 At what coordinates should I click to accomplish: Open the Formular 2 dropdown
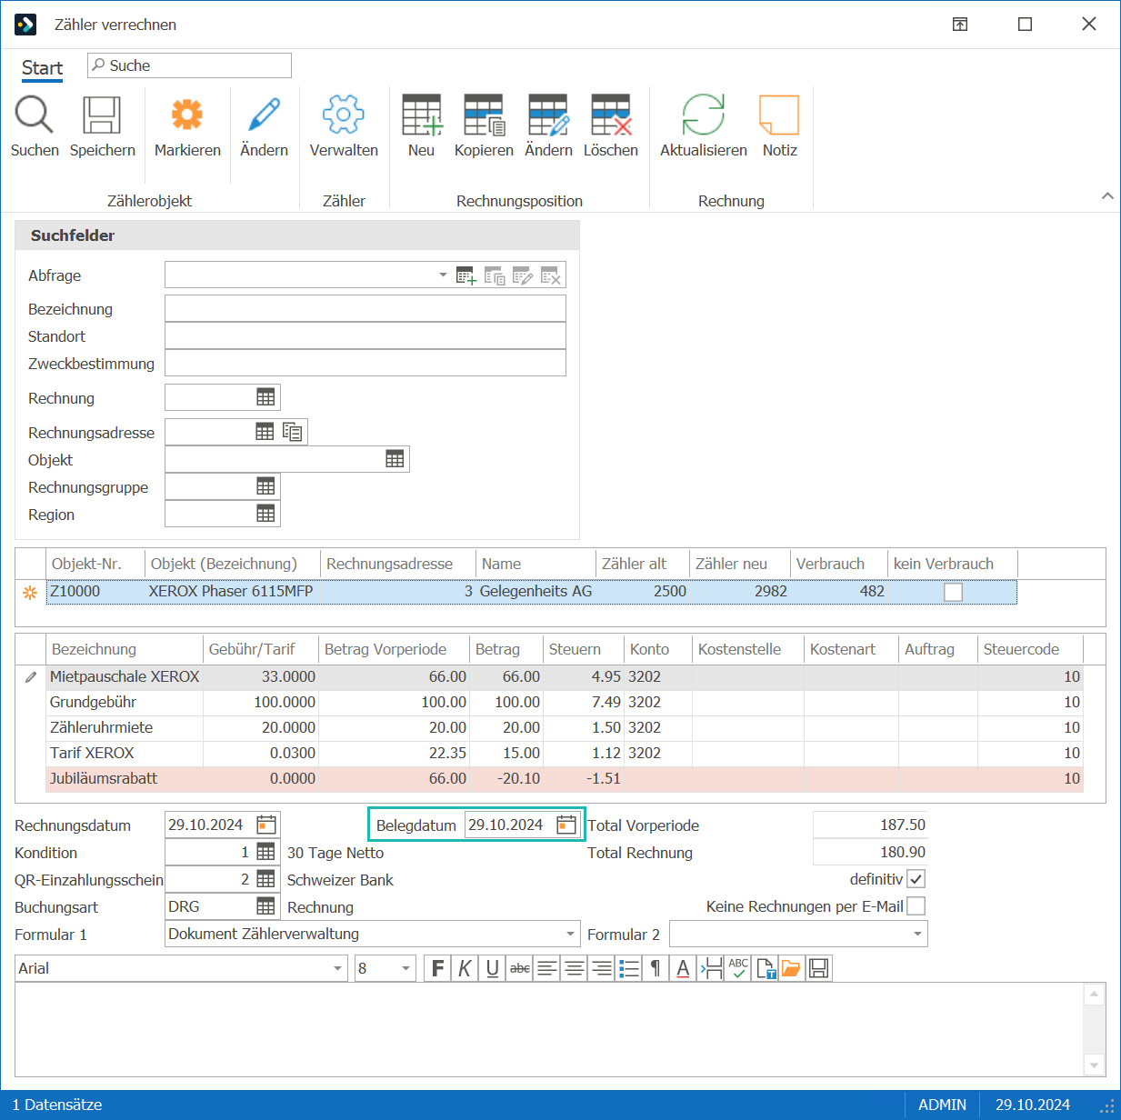pyautogui.click(x=917, y=934)
